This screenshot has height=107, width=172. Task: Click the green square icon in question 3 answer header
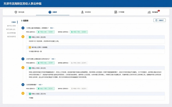(x=30, y=94)
